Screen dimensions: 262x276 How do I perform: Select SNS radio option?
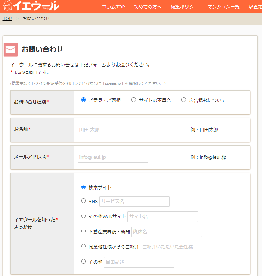coord(83,201)
